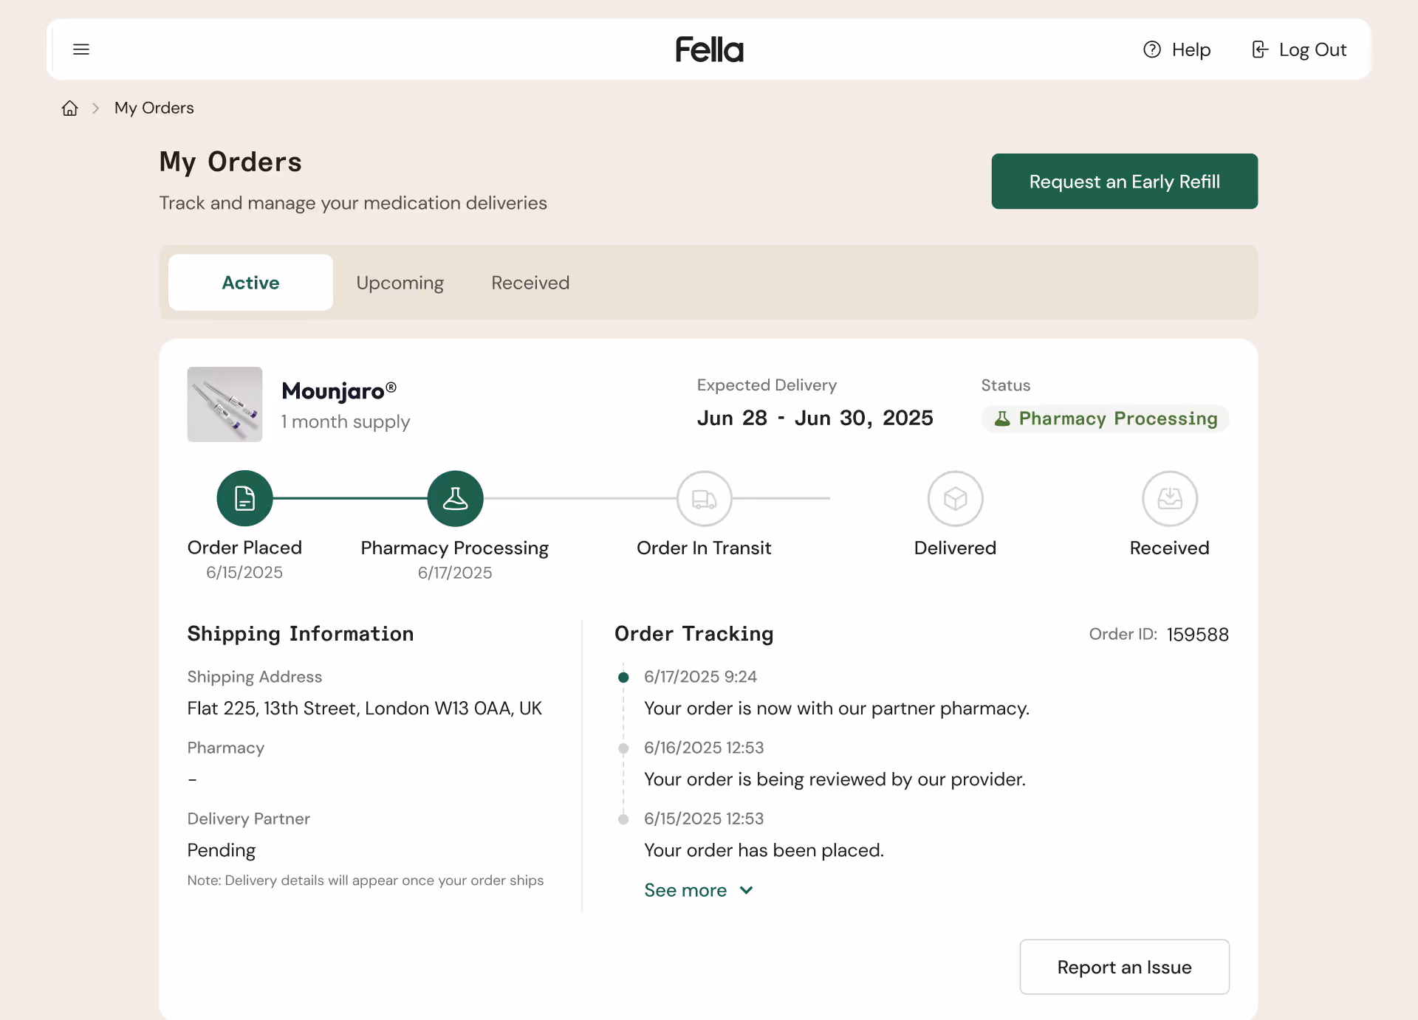
Task: Switch to the Upcoming tab
Action: [400, 283]
